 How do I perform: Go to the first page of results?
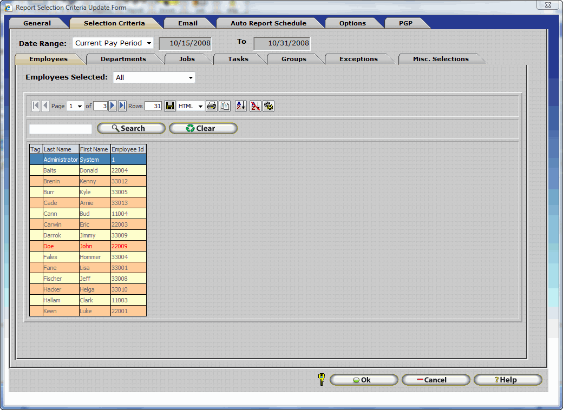[x=36, y=106]
